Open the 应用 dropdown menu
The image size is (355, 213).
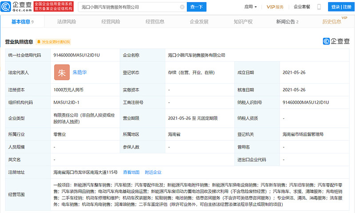pos(250,7)
